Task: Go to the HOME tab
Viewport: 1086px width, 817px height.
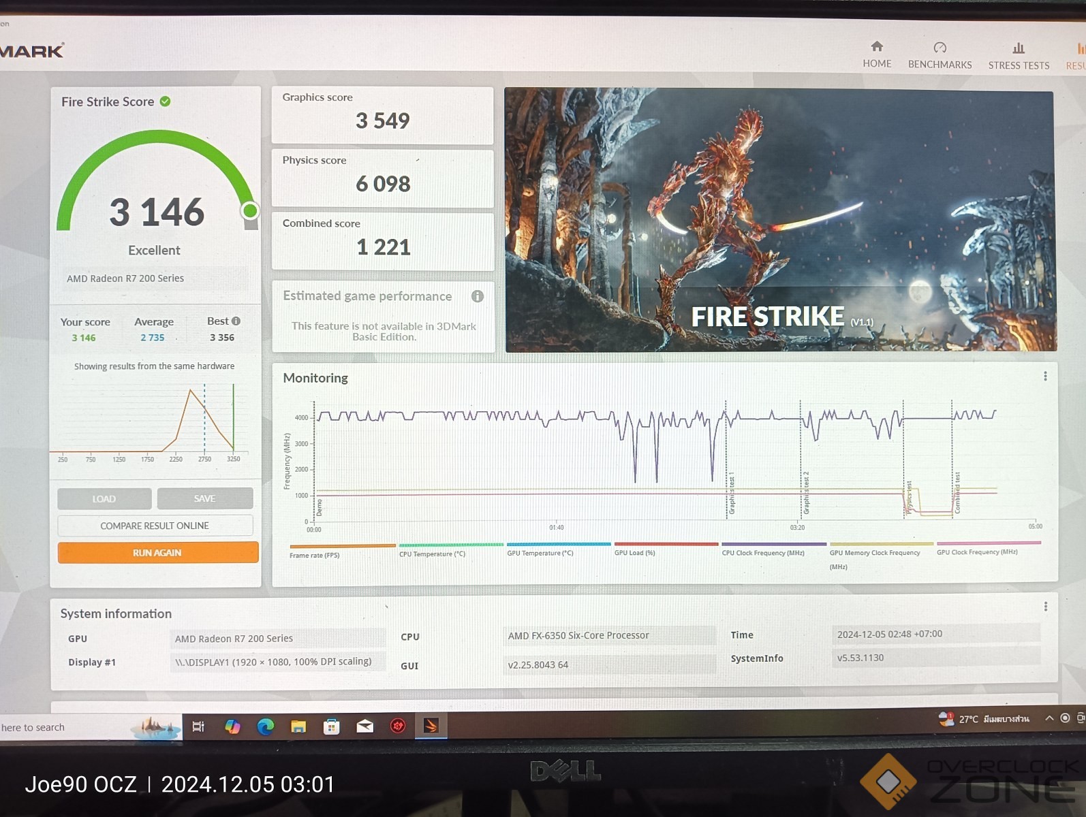Action: [877, 54]
